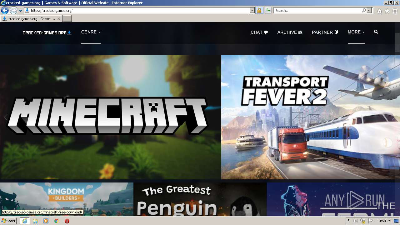
Task: Open the CHAT page
Action: [259, 32]
